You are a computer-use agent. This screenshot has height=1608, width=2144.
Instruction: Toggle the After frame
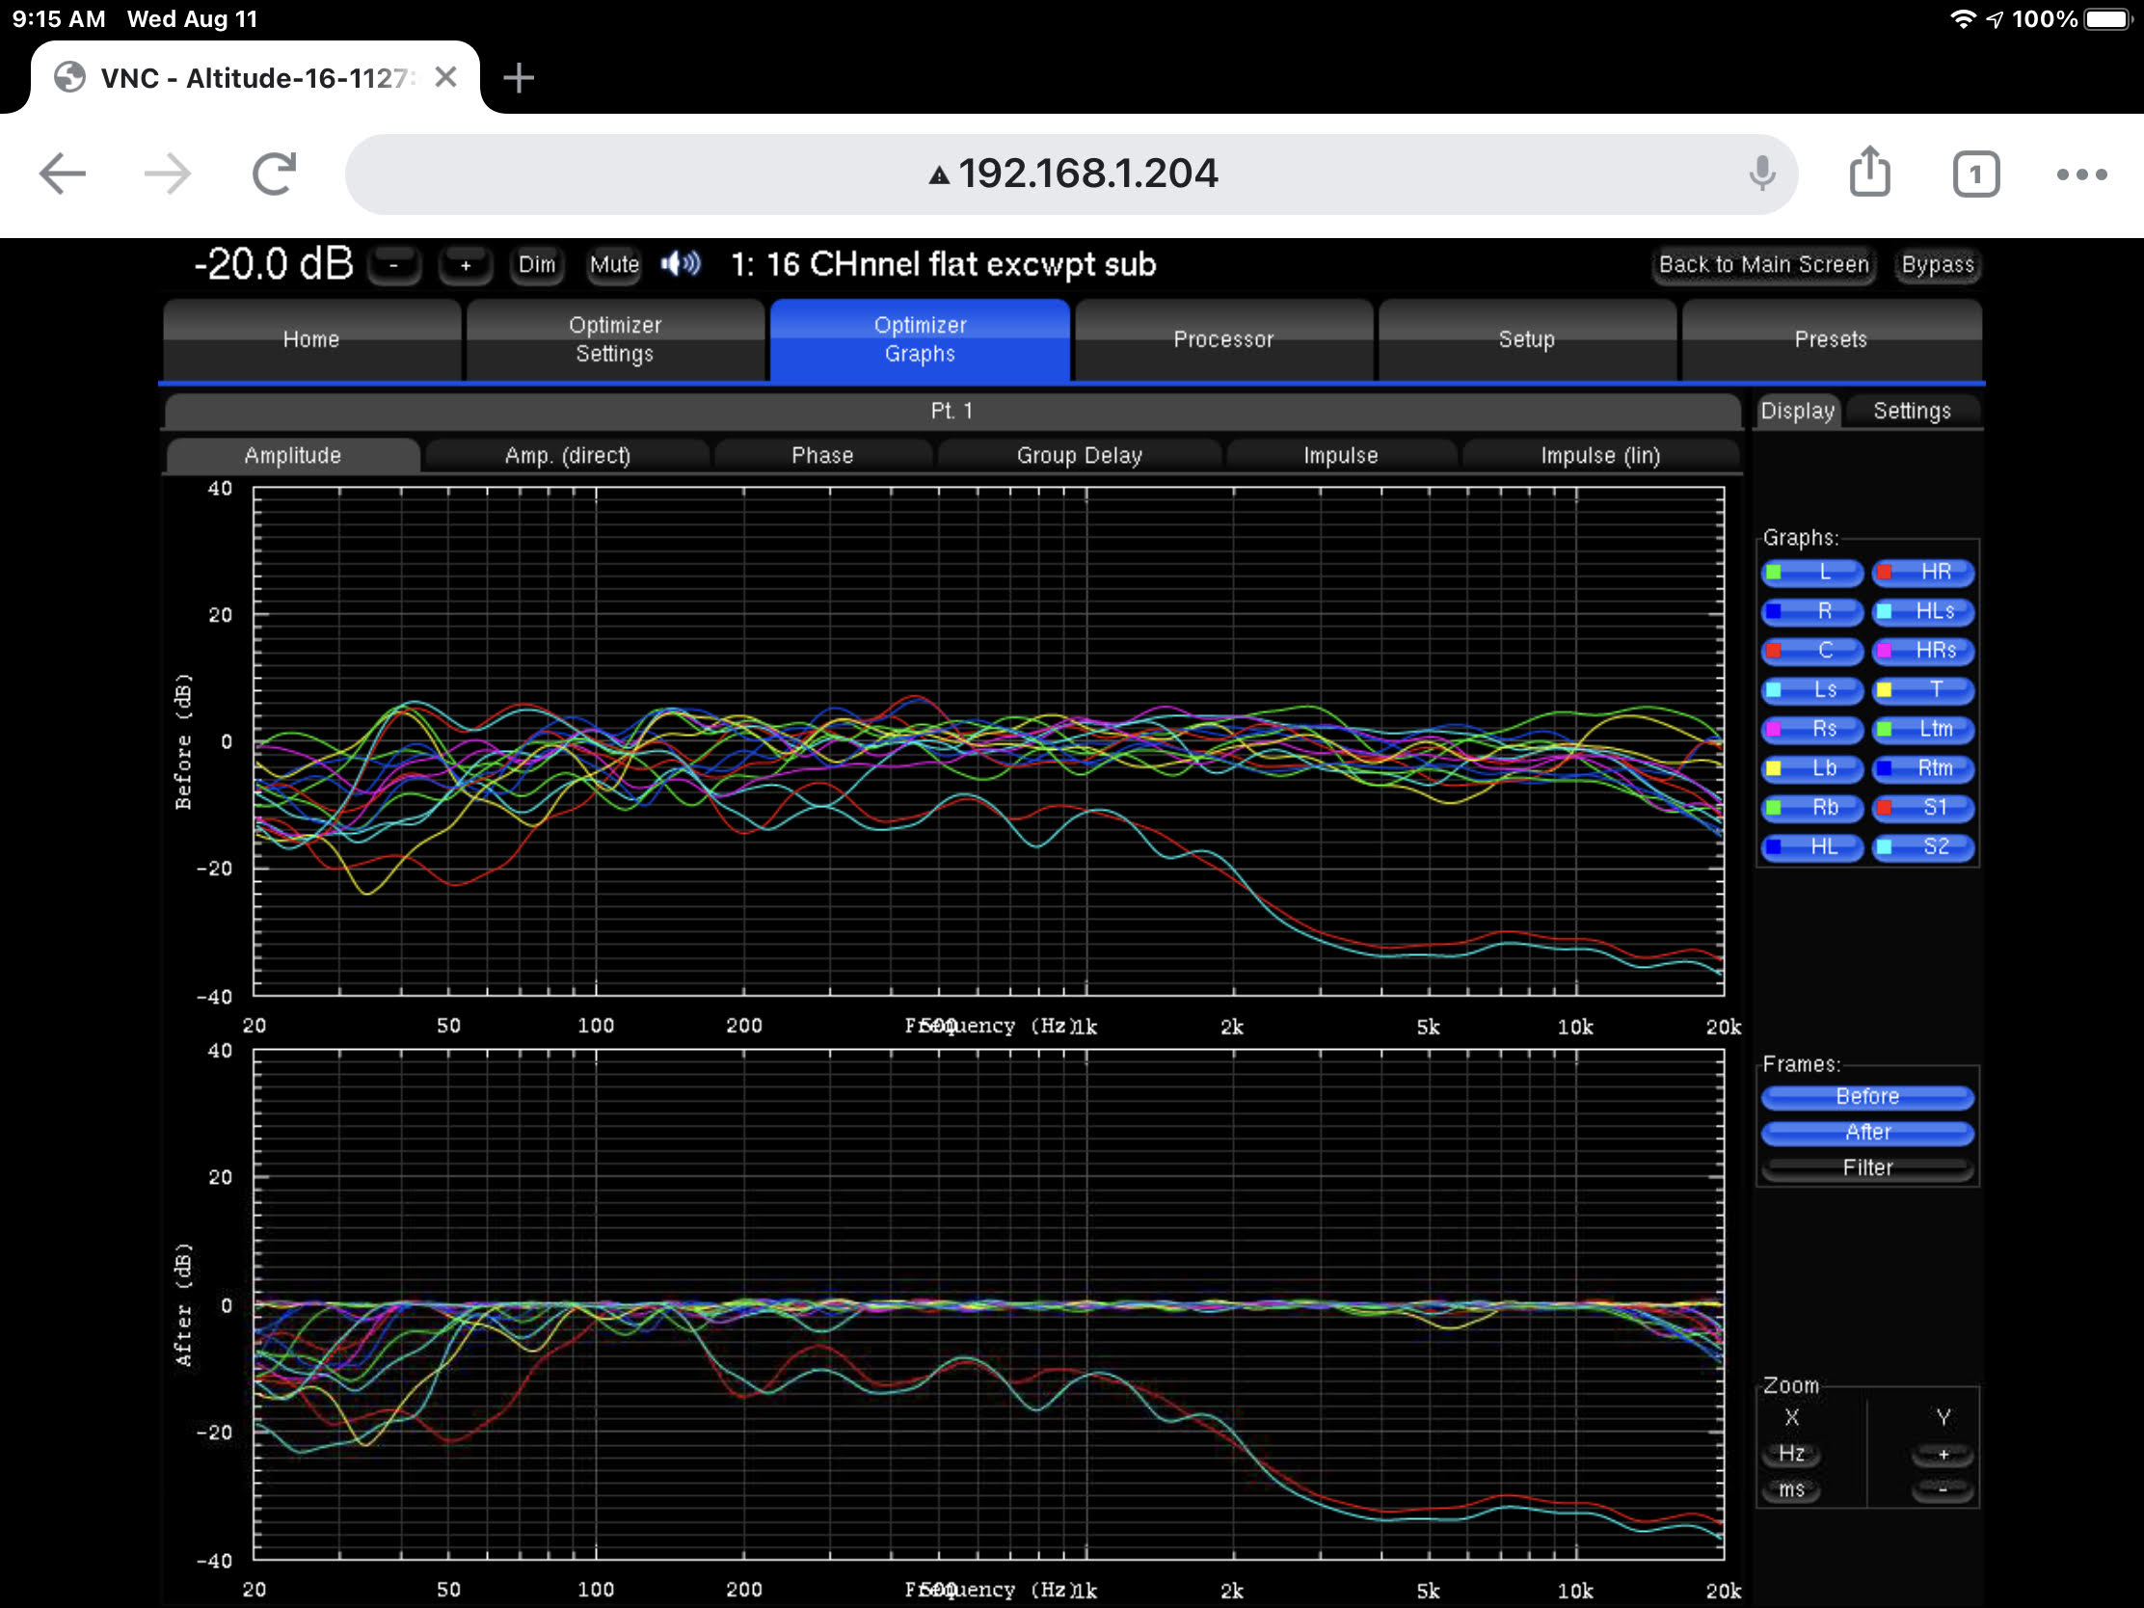(1866, 1133)
